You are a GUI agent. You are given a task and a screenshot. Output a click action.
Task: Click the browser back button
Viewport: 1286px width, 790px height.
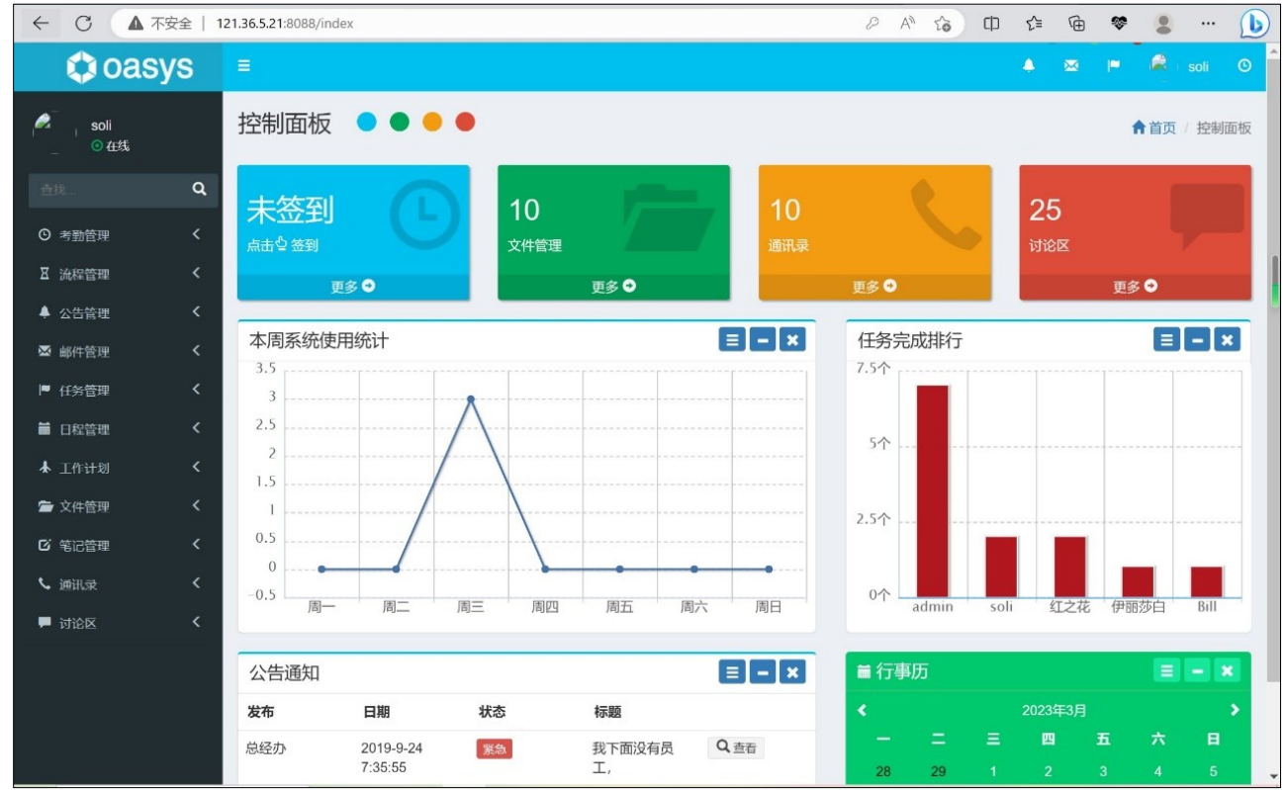pos(41,24)
